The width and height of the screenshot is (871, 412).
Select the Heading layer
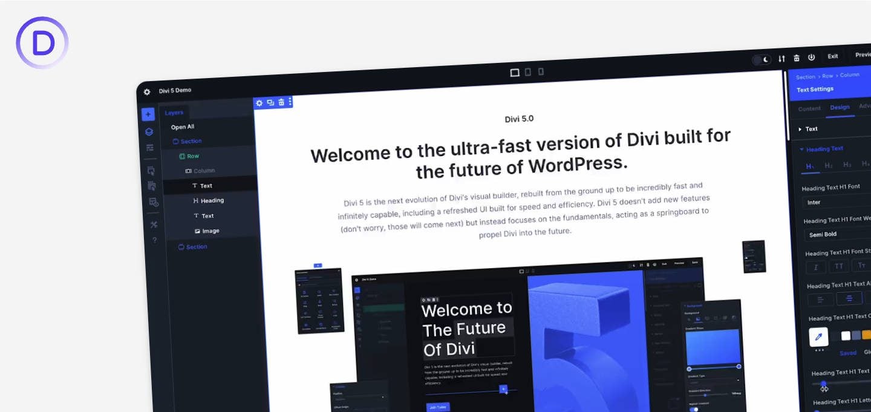[x=209, y=200]
